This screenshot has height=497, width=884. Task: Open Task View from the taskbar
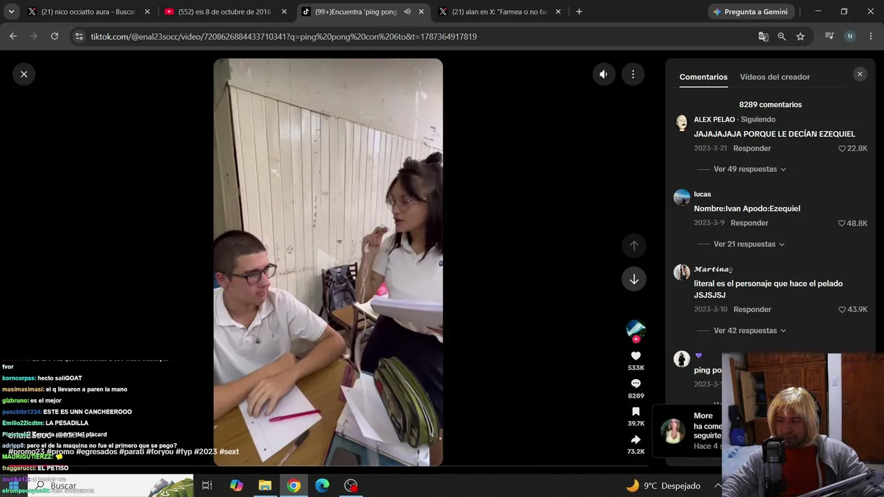(207, 486)
